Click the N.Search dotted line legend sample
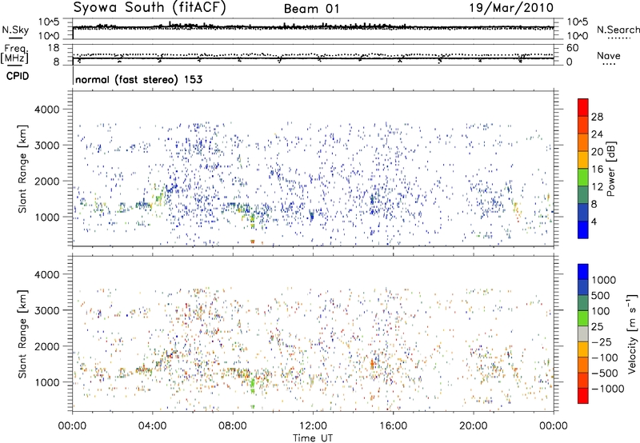This screenshot has width=640, height=443. (618, 38)
